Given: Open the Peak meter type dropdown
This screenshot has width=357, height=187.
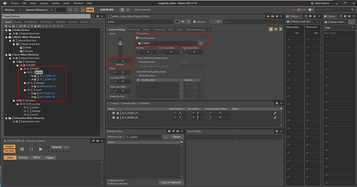Looking at the screenshot, I should [339, 28].
